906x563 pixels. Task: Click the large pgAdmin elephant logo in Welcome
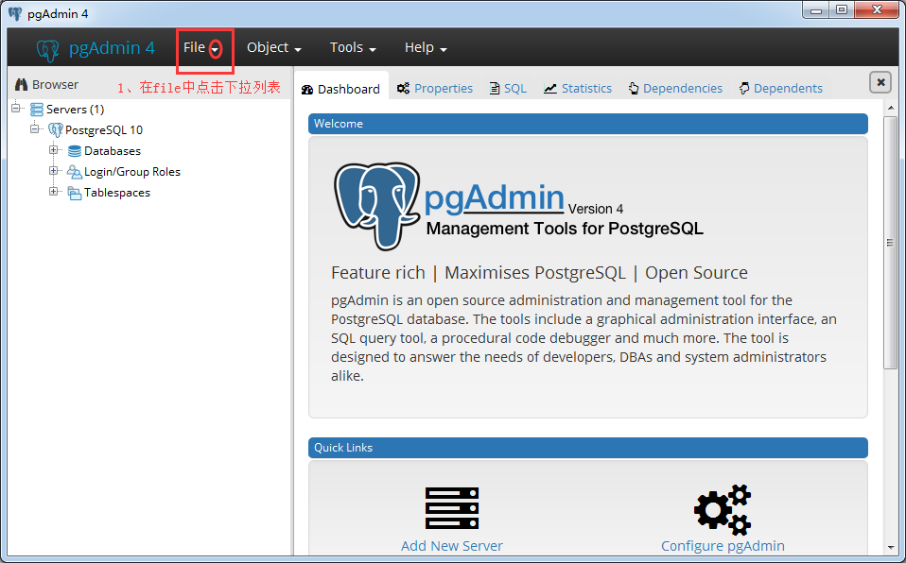coord(376,206)
